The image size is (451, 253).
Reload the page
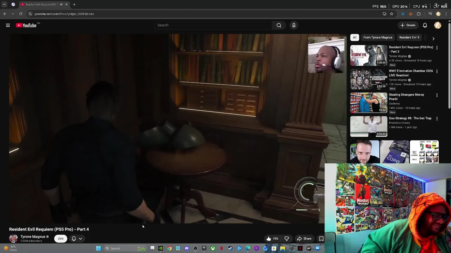pos(20,14)
